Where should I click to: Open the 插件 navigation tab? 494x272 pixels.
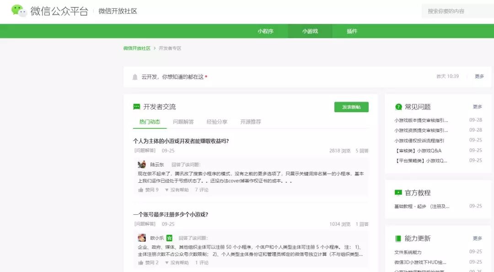352,31
